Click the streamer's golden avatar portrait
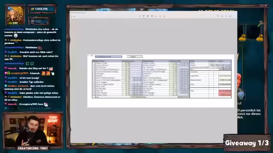The width and height of the screenshot is (273, 153). 15,15
